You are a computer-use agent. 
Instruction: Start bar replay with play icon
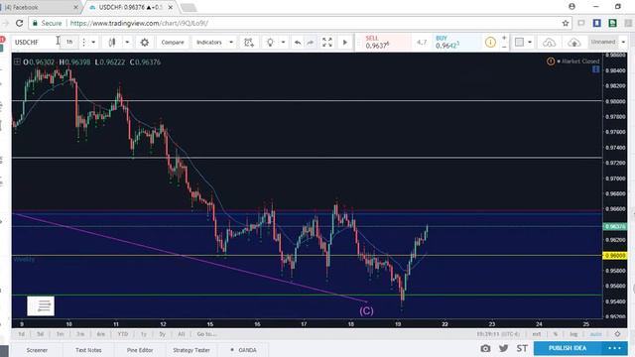point(345,42)
